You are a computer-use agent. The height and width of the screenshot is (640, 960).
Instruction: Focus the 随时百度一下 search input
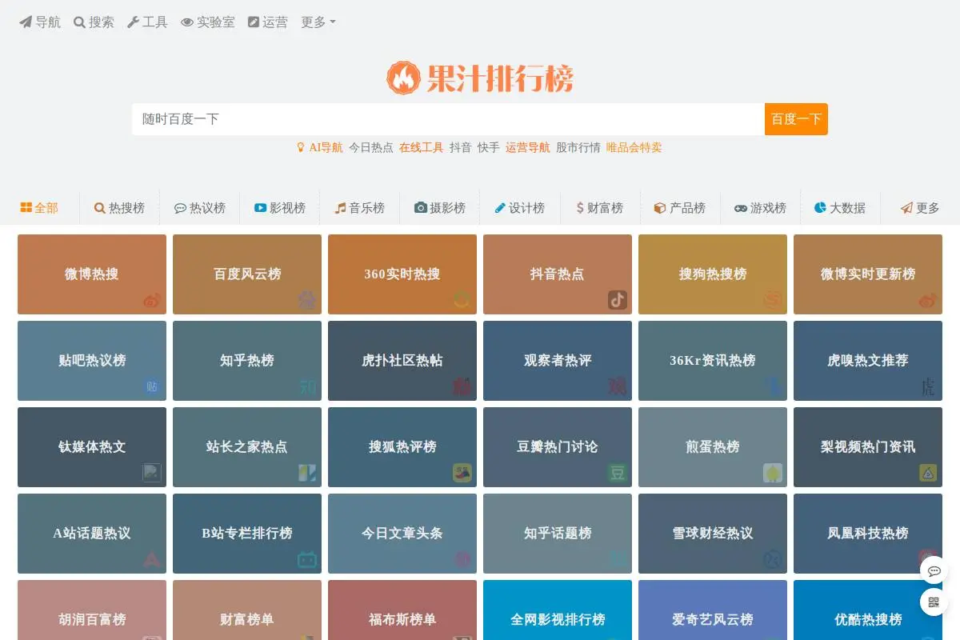448,119
